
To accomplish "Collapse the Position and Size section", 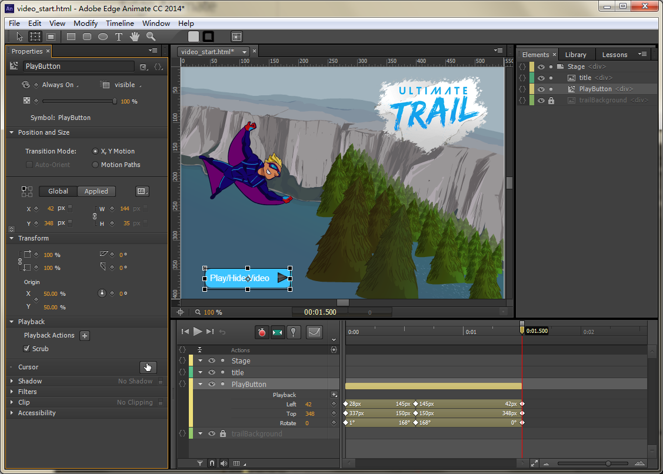I will 11,132.
